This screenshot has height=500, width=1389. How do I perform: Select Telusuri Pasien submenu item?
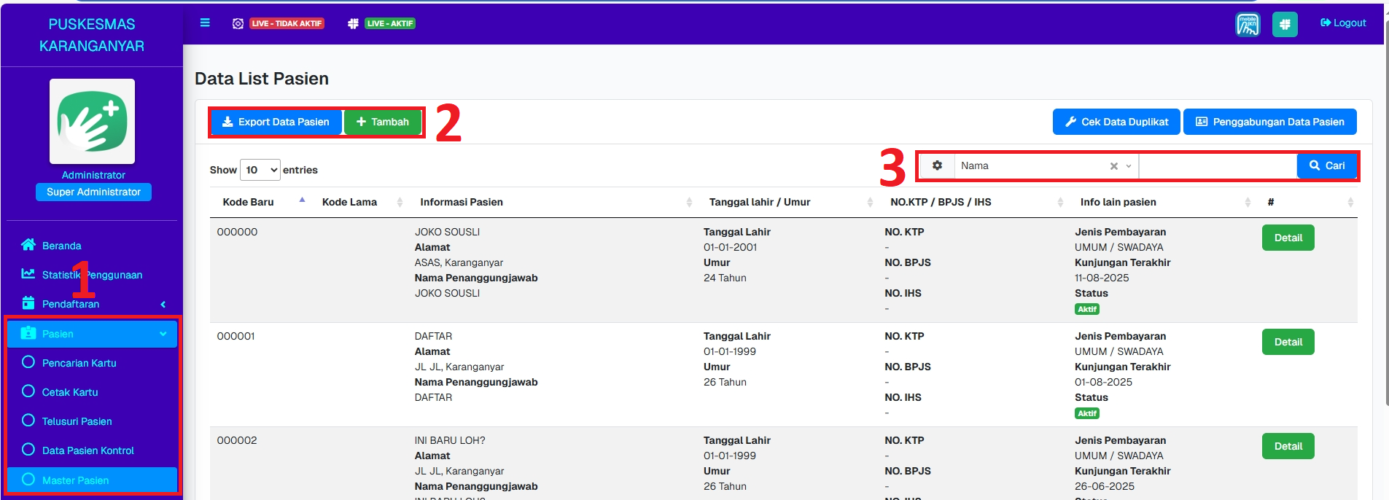77,421
